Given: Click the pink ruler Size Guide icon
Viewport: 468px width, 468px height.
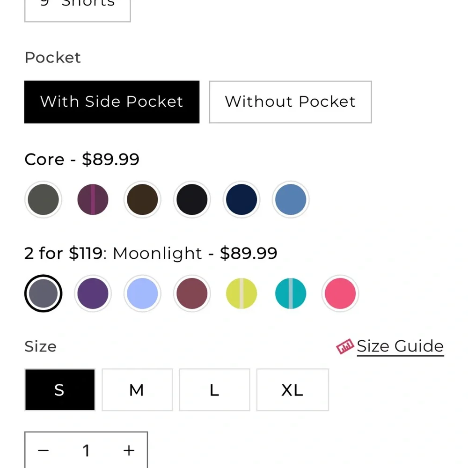Looking at the screenshot, I should [x=344, y=347].
